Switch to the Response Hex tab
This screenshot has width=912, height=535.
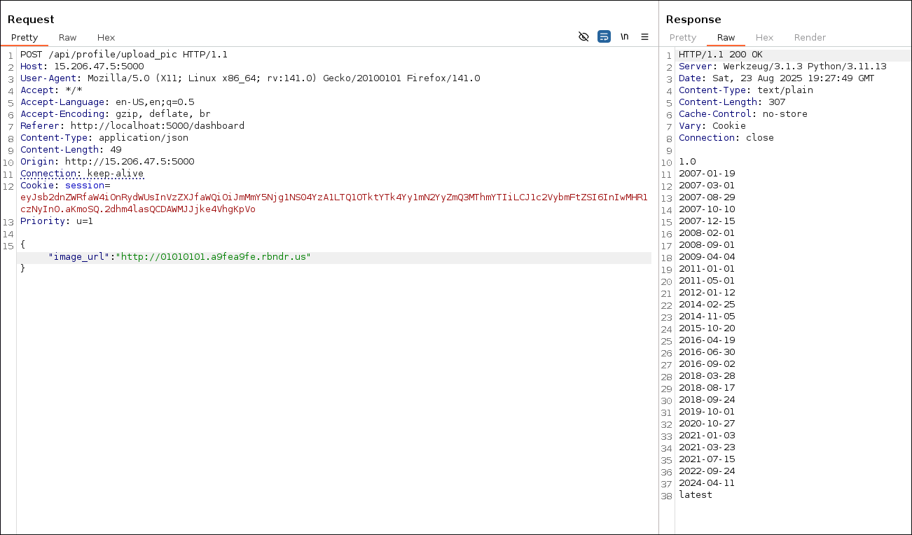pyautogui.click(x=764, y=37)
